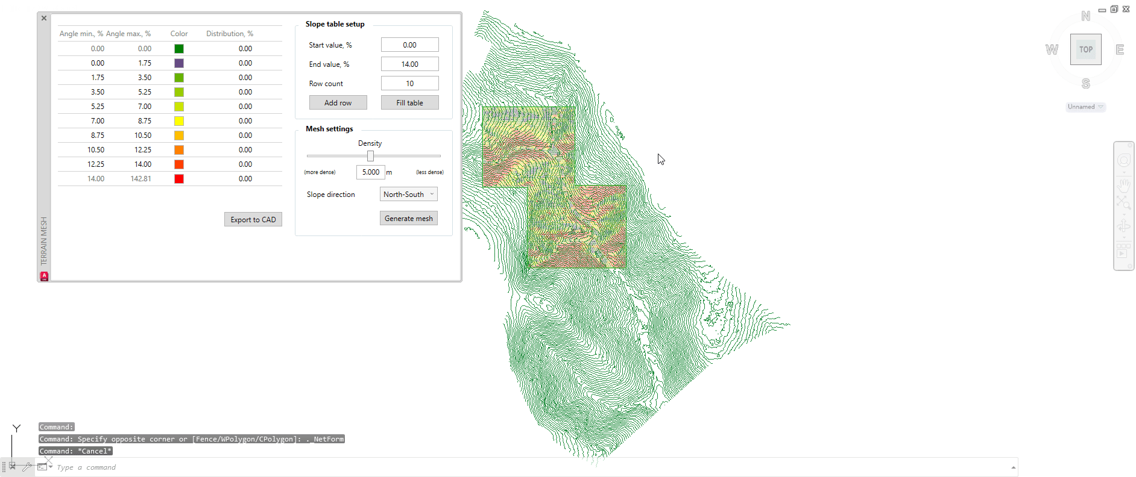Click the orange-red swatch in row 12.25–14.00
The image size is (1136, 477).
click(179, 164)
